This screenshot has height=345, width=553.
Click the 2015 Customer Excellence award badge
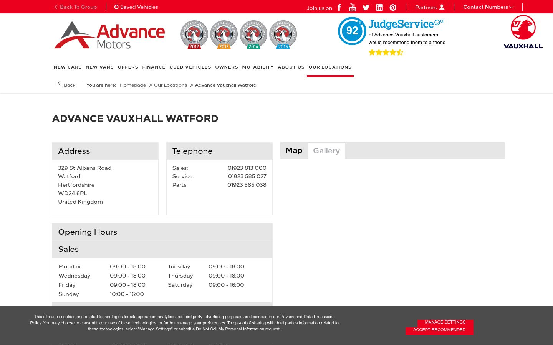[283, 34]
